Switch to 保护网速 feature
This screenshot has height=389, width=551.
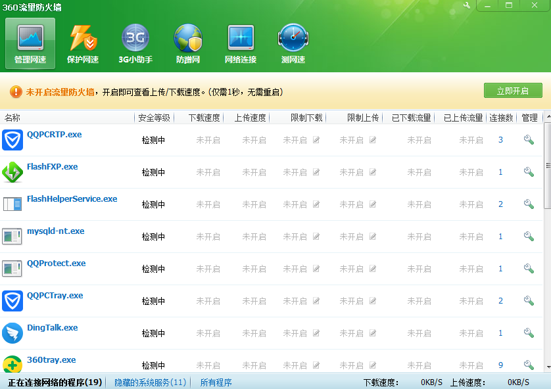[82, 43]
